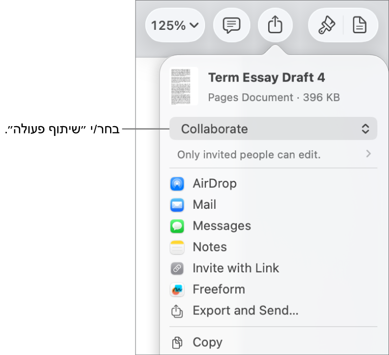This screenshot has height=355, width=389.
Task: Click the AirDrop icon
Action: pos(177,184)
